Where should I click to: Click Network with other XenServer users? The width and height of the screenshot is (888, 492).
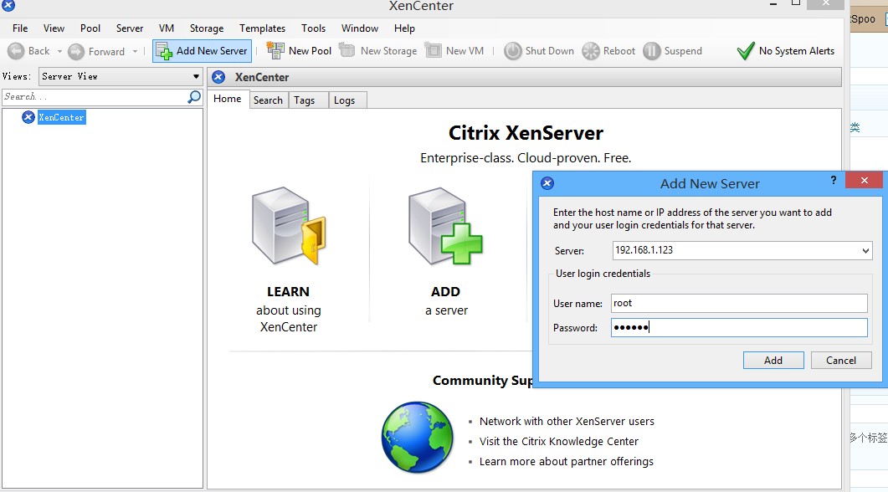pos(567,421)
